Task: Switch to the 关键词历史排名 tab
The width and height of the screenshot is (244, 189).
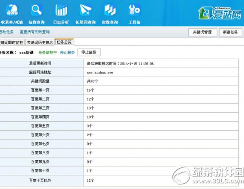Action: [40, 42]
